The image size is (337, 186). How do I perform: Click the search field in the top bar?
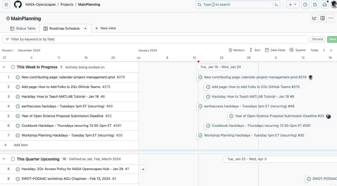click(231, 4)
